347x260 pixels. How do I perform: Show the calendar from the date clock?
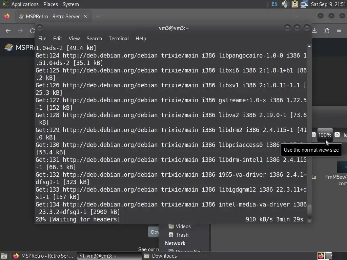(328, 4)
